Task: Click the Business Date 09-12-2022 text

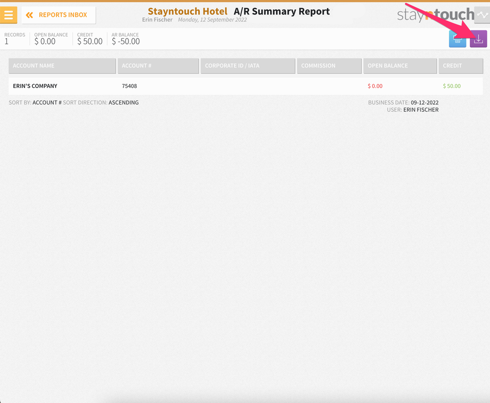Action: [403, 102]
